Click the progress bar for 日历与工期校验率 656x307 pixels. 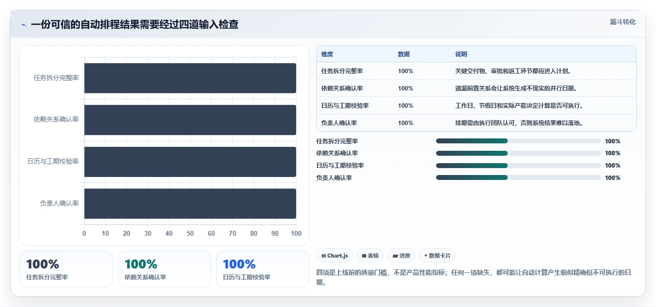pos(518,165)
